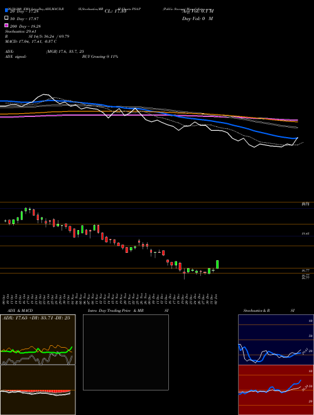The width and height of the screenshot is (314, 415).
Task: Select the '50 Day - 17.87' label
Action: (24, 19)
